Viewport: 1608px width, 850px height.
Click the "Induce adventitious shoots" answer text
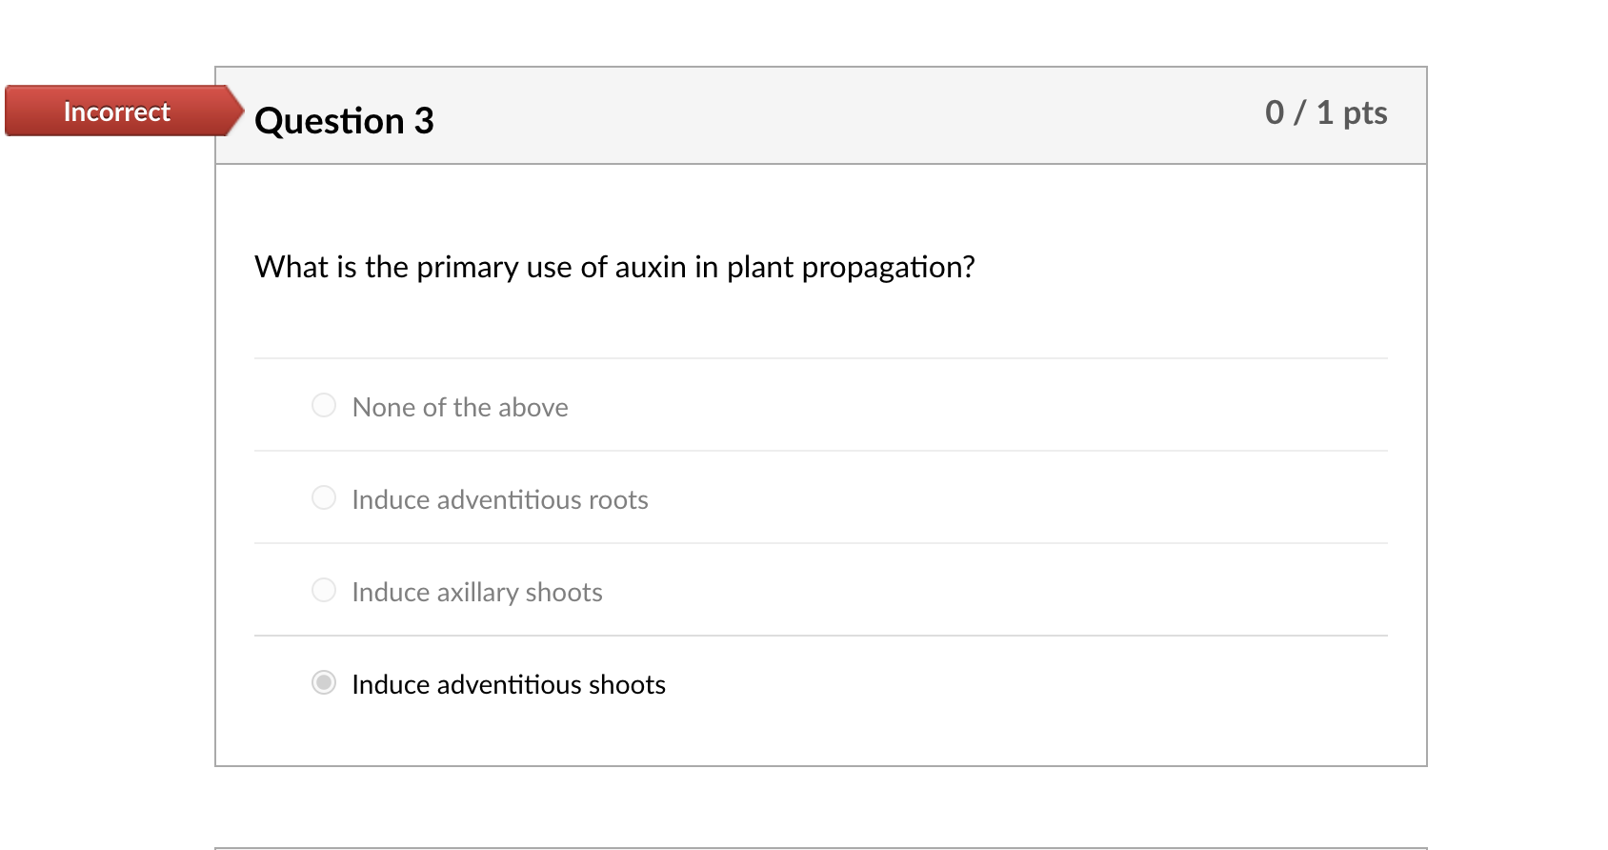coord(509,684)
